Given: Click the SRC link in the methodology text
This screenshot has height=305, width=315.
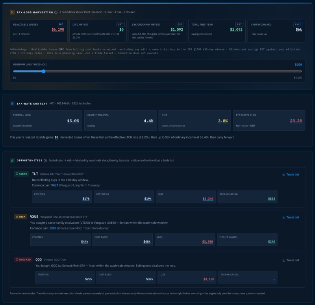Looking at the screenshot, I should tap(61, 50).
